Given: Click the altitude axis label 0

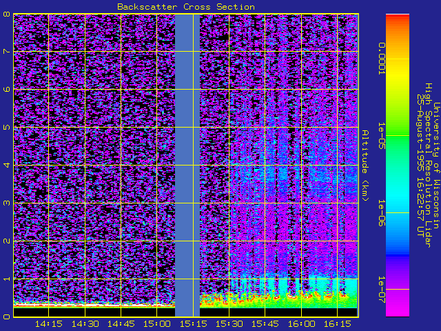Looking at the screenshot, I should pyautogui.click(x=6, y=317).
